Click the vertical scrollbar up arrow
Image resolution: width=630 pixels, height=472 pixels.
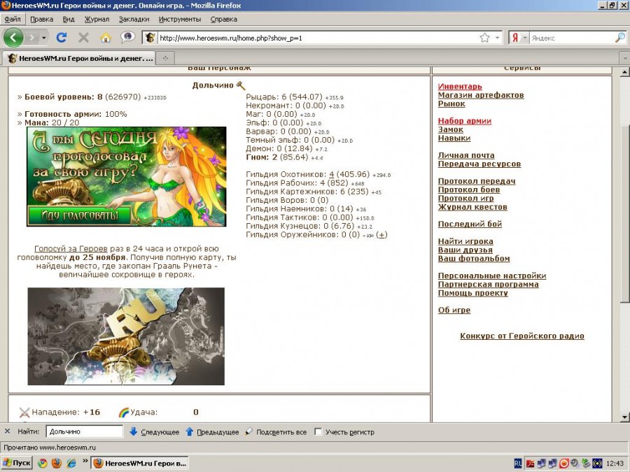coord(625,72)
